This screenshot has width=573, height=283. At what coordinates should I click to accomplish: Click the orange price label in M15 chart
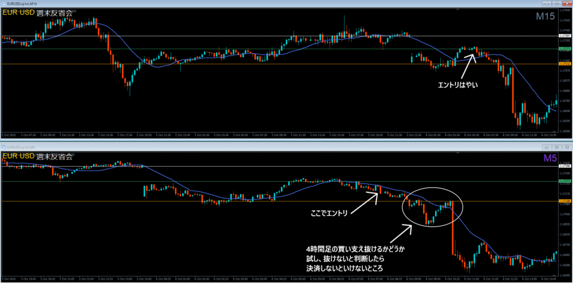pos(565,64)
